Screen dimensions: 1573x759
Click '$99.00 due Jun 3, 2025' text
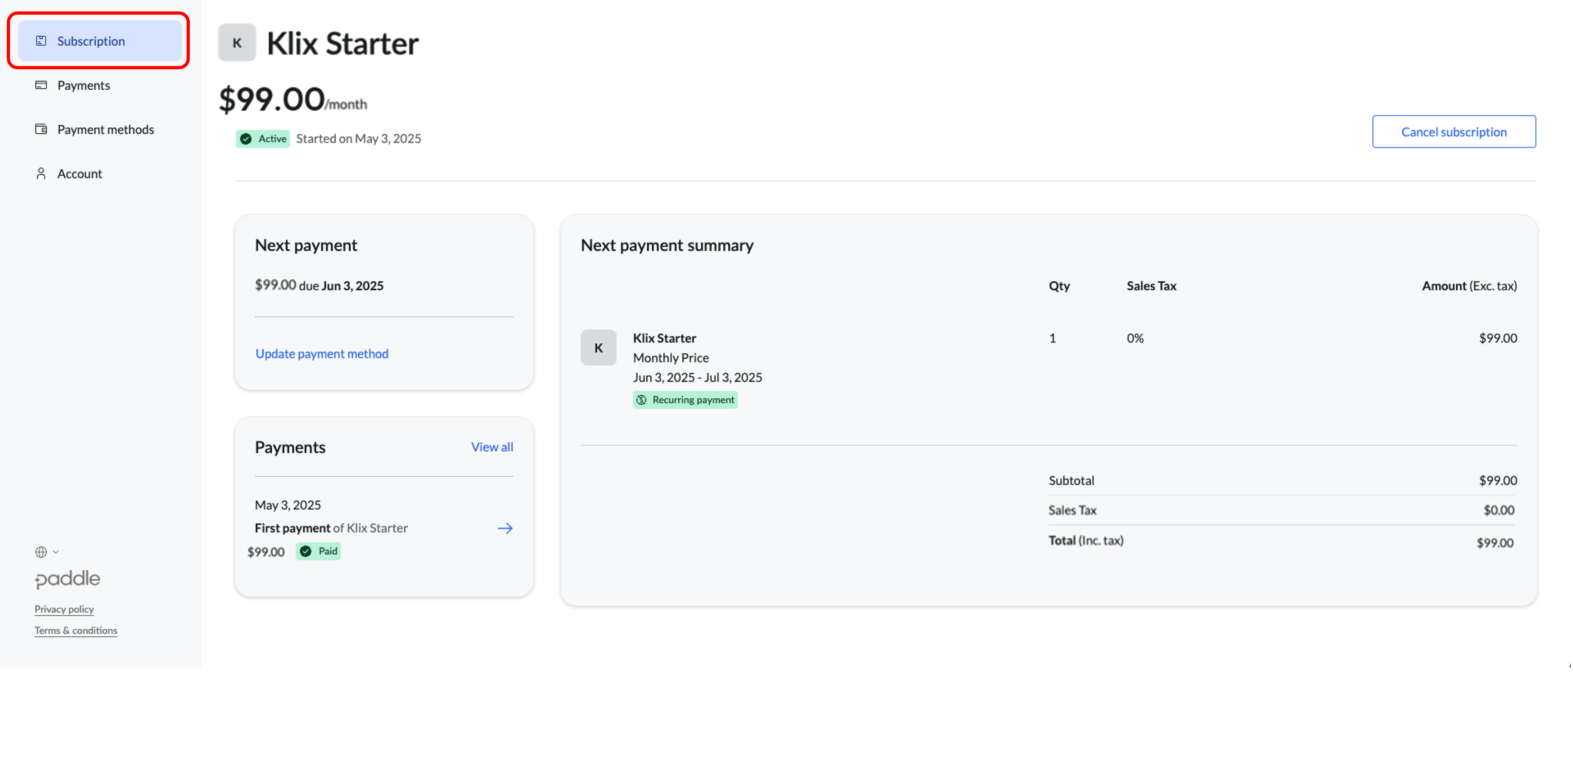point(319,285)
